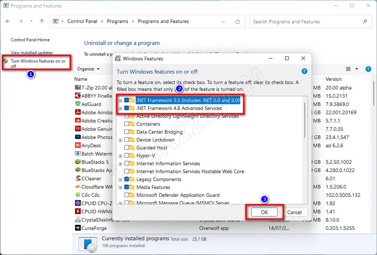This screenshot has width=377, height=255.
Task: Enable the Hyper-V checkbox
Action: coord(127,156)
